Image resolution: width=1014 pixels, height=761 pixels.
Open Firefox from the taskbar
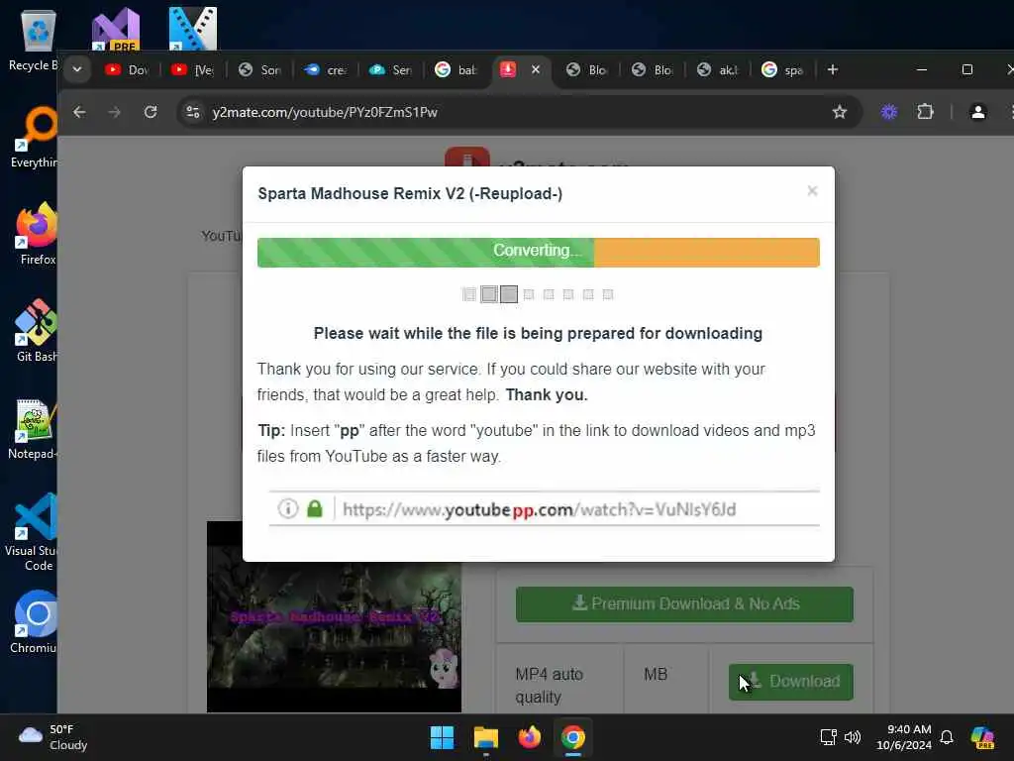(x=530, y=737)
